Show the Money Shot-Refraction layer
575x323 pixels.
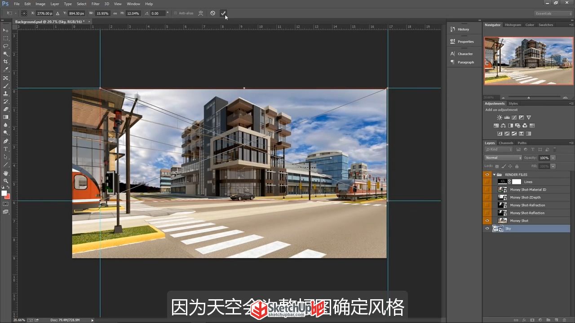click(487, 205)
